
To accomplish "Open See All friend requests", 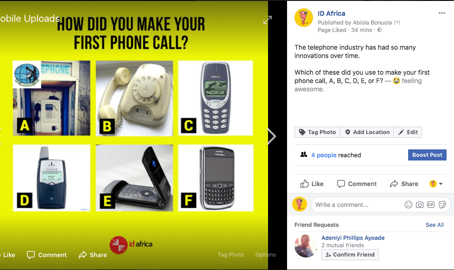I will tap(435, 225).
